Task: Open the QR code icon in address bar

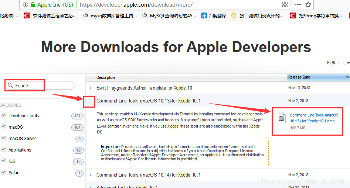Action: [x=285, y=4]
